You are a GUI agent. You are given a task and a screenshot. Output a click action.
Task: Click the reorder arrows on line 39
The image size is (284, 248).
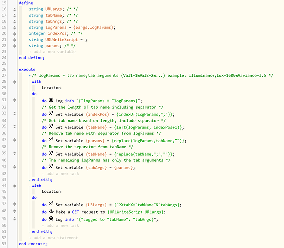(x=15, y=154)
